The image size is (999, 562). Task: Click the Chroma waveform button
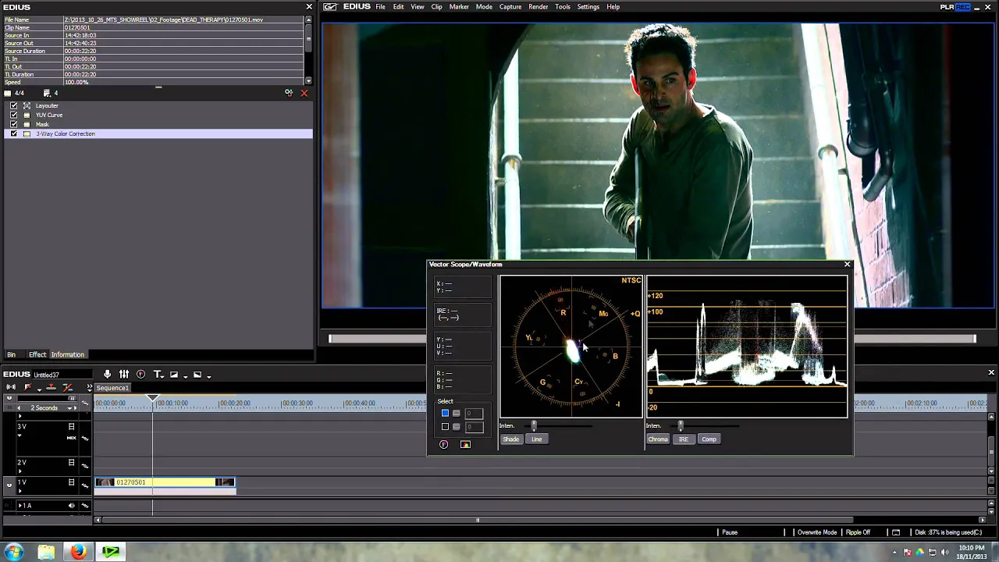coord(658,439)
